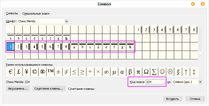Screen dimensions: 209x106
Task: Click the Код знака input field
Action: tap(155, 82)
